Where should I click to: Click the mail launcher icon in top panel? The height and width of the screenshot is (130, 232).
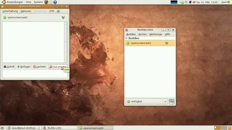click(51, 2)
